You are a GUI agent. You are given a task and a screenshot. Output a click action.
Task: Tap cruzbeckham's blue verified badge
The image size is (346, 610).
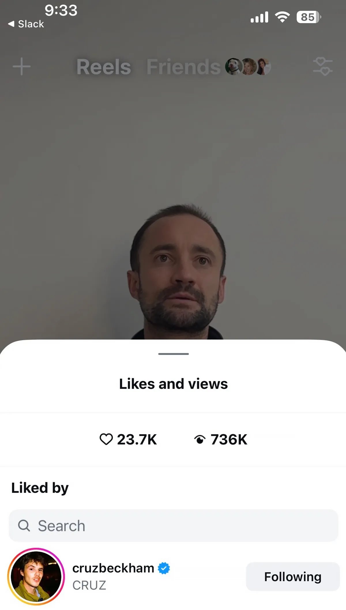(x=164, y=568)
